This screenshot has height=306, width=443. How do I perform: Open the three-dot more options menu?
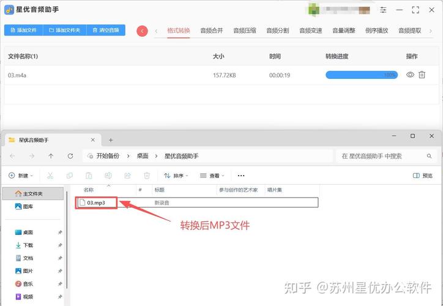(x=241, y=176)
